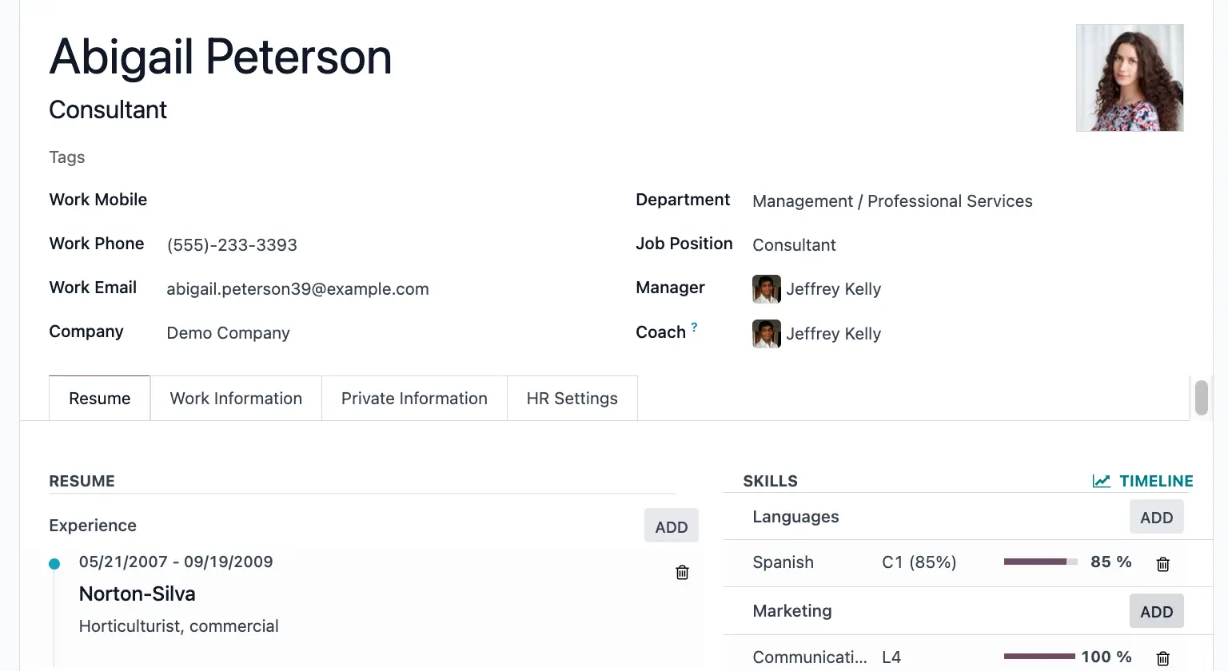Viewport: 1228px width, 671px height.
Task: Add a new Languages skill
Action: click(x=1156, y=517)
